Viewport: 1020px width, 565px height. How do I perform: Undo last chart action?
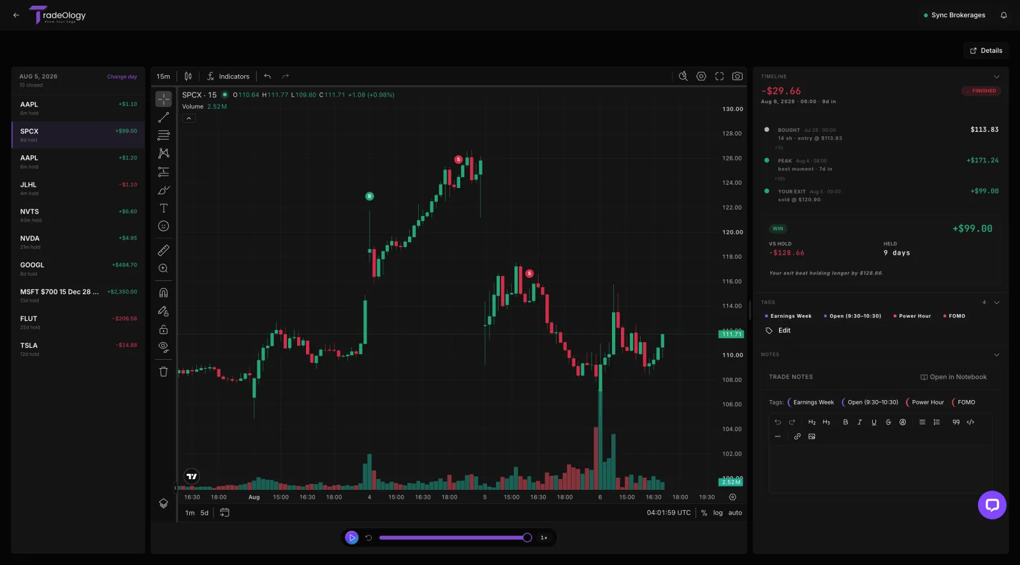point(268,76)
